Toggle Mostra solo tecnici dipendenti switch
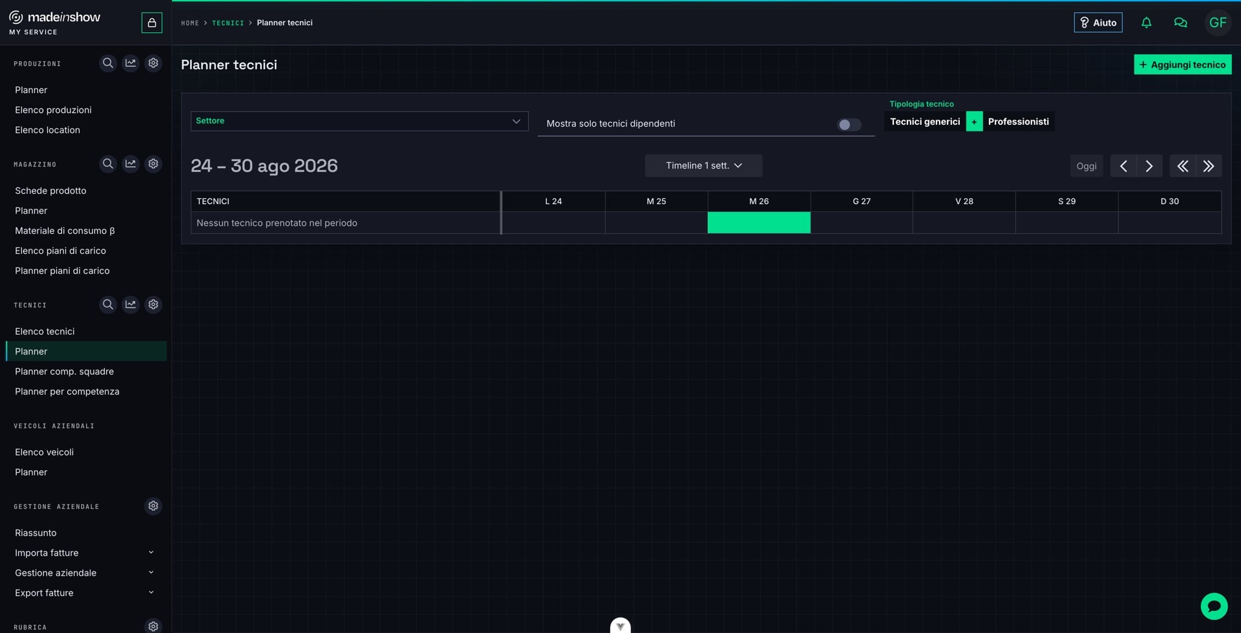 coord(849,125)
